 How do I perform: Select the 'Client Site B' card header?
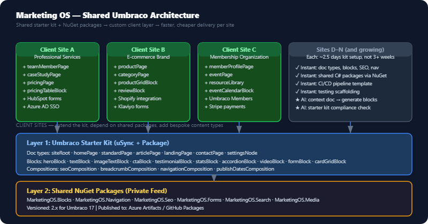tap(148, 50)
